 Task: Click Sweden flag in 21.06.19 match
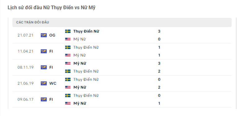point(68,79)
